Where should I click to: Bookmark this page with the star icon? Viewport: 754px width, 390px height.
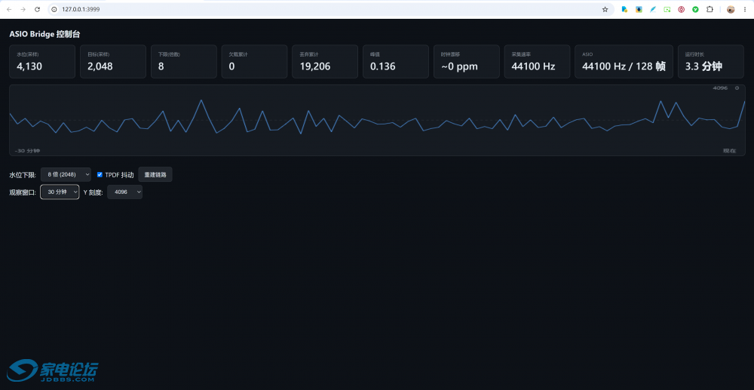[605, 9]
